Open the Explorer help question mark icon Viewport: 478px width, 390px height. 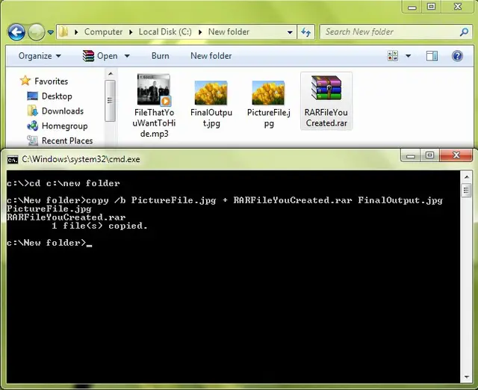tap(457, 56)
